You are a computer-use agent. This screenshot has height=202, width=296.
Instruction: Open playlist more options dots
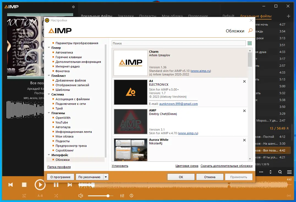(261, 172)
